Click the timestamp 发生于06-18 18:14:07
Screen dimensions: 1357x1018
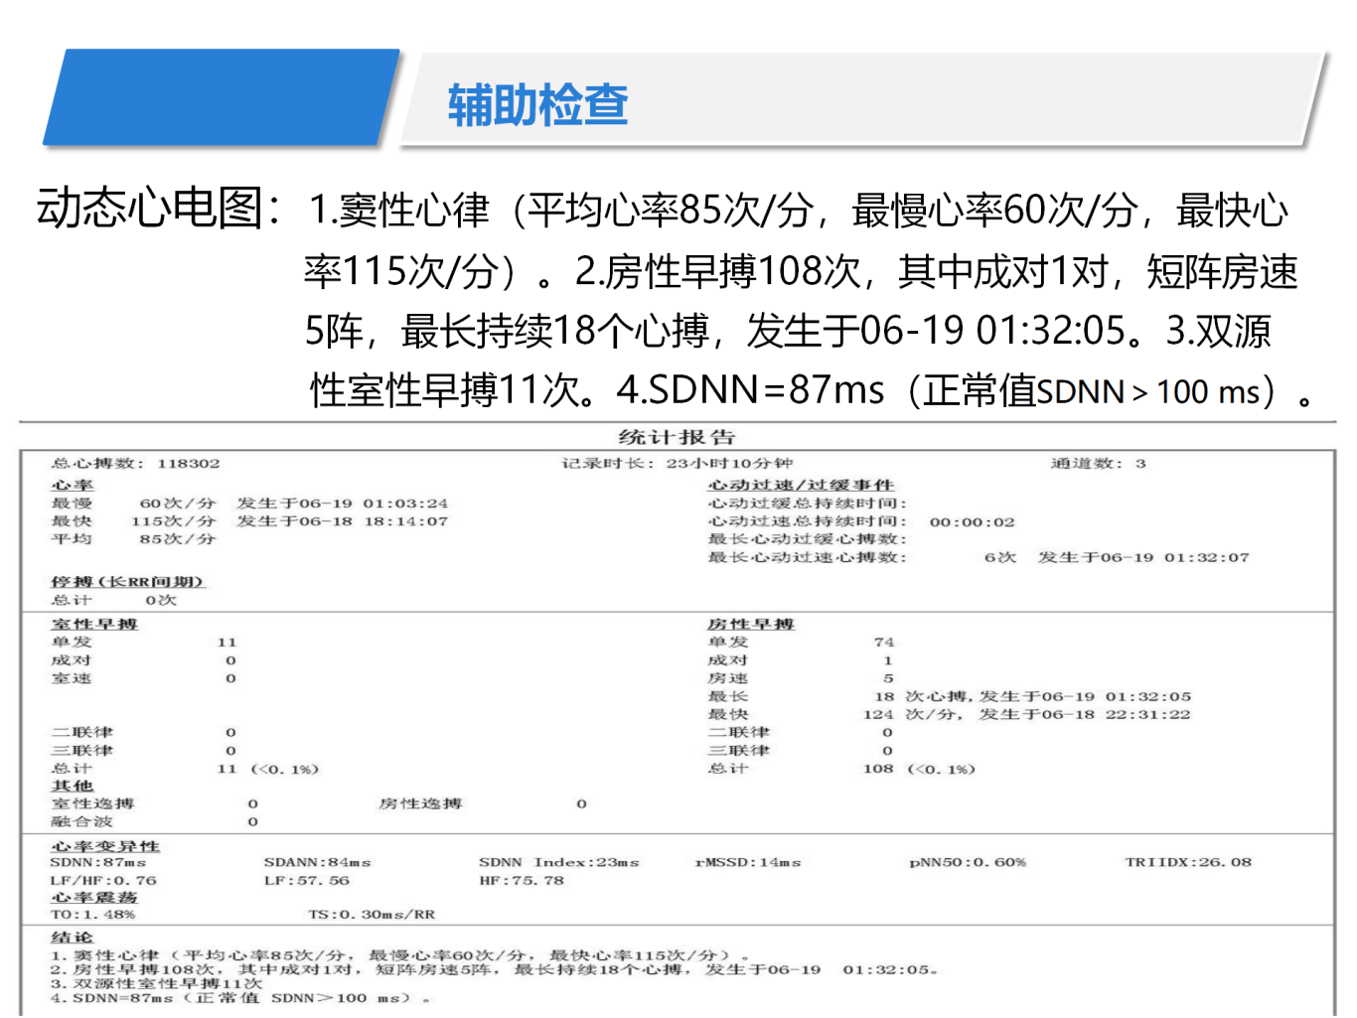pyautogui.click(x=342, y=521)
